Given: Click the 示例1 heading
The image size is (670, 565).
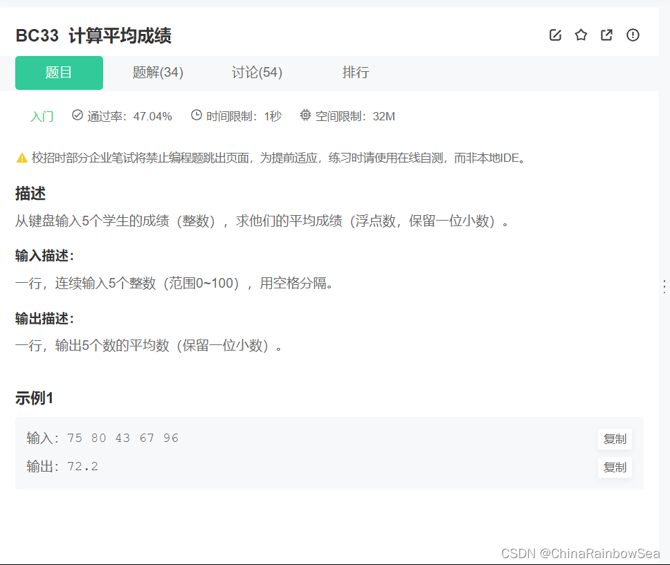Looking at the screenshot, I should click(34, 398).
